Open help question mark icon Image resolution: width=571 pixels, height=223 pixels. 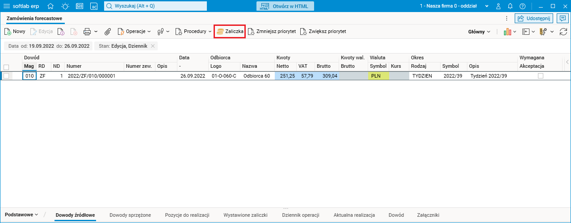tap(522, 6)
